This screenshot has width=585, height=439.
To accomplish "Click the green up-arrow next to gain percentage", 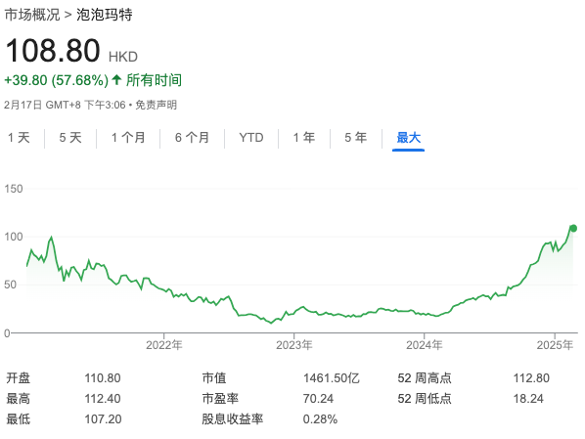I will click(x=116, y=80).
